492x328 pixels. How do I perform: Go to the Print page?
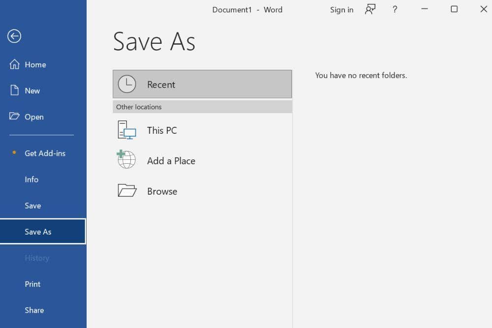(32, 284)
